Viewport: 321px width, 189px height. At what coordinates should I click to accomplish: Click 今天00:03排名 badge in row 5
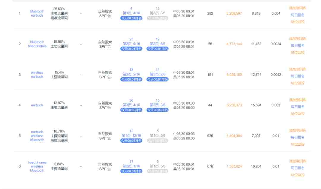(x=131, y=141)
